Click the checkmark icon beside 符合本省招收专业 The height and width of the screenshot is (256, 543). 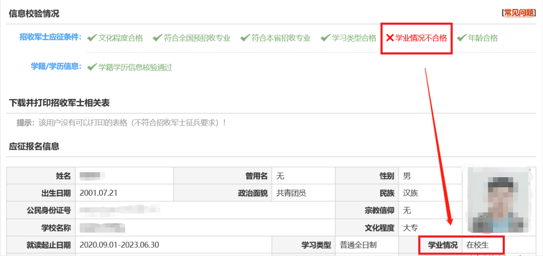click(245, 38)
